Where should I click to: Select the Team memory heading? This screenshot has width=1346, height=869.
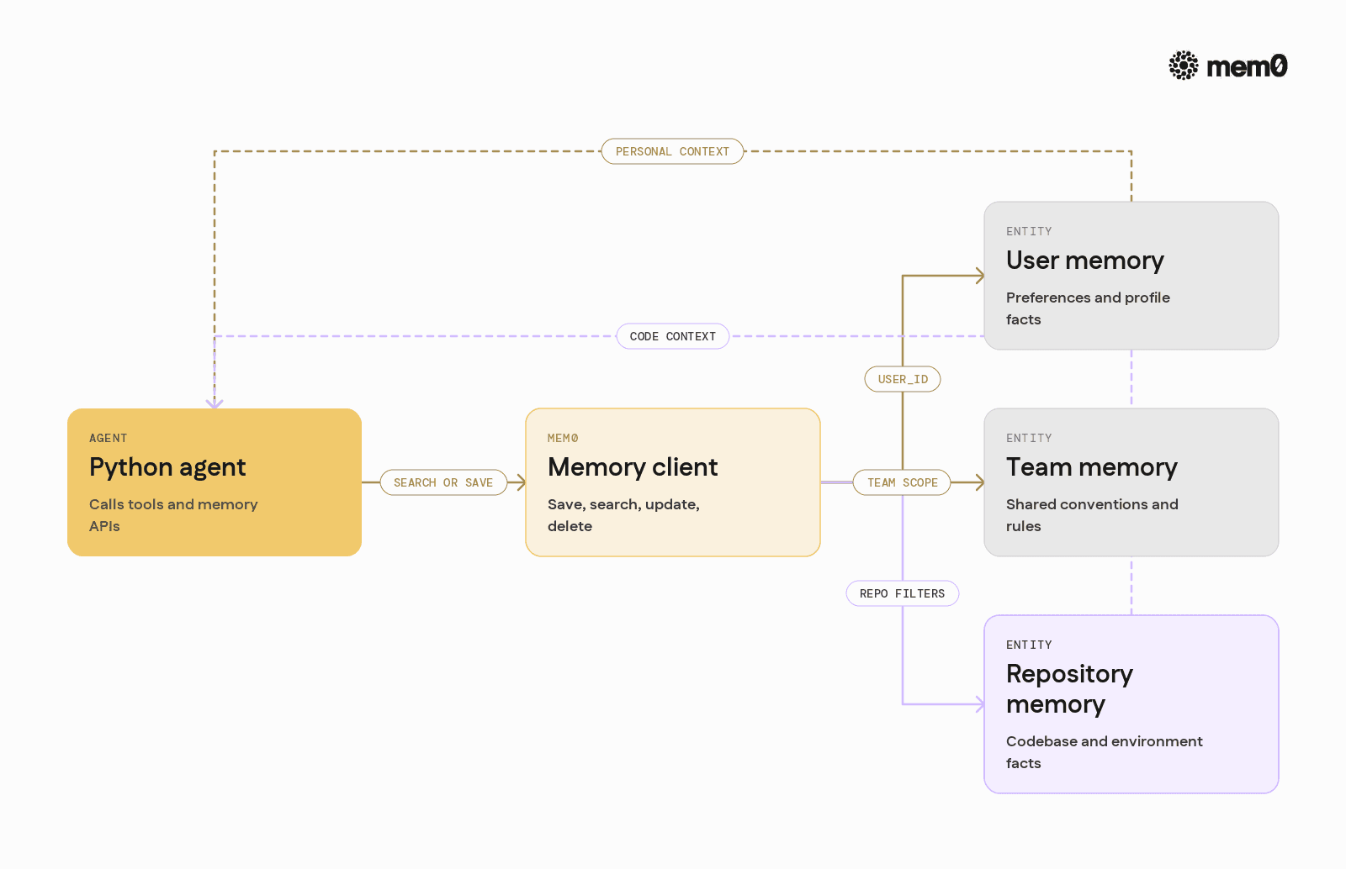point(1092,467)
